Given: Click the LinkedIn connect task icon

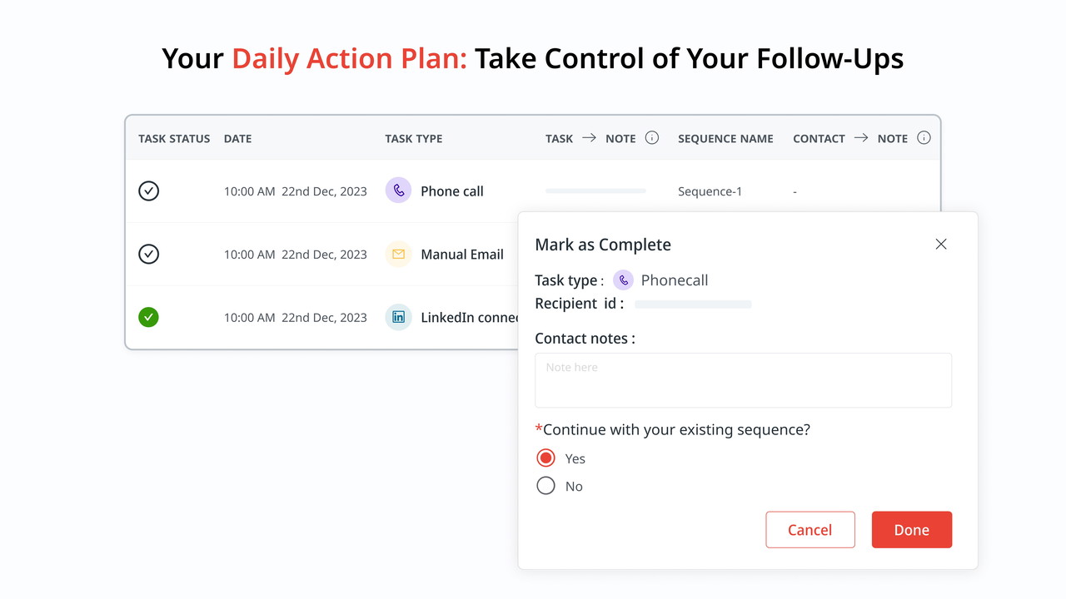Looking at the screenshot, I should pos(398,317).
